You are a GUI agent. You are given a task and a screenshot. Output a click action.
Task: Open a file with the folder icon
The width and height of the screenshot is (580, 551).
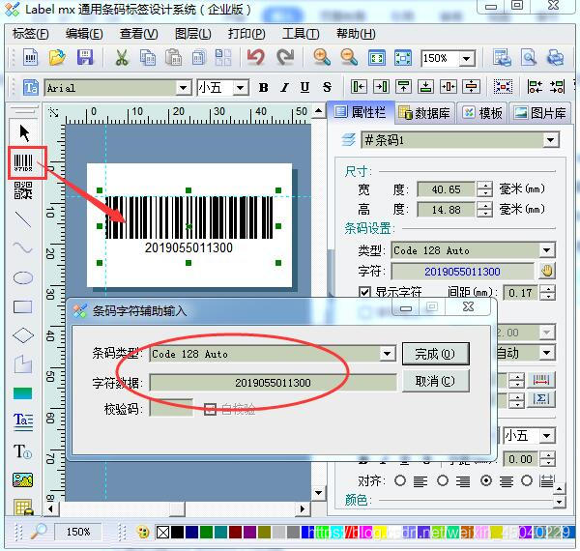pyautogui.click(x=57, y=58)
